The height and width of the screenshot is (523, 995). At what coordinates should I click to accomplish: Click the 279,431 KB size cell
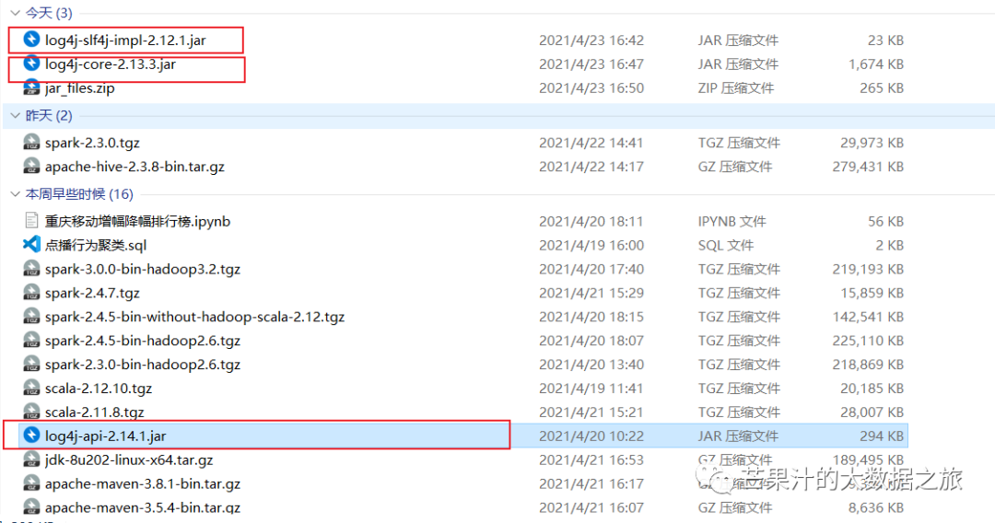[868, 167]
